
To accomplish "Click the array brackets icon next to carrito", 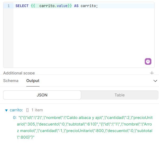I will [x=27, y=110].
